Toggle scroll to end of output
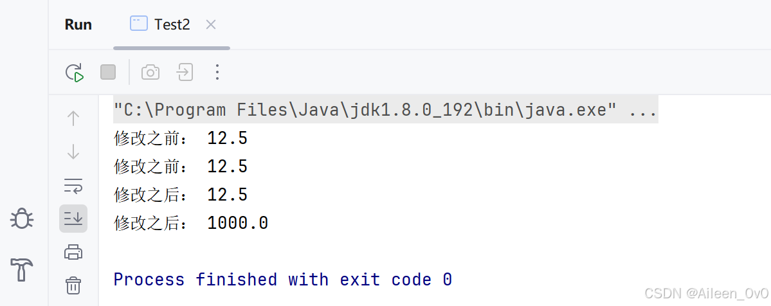771x306 pixels. point(73,219)
